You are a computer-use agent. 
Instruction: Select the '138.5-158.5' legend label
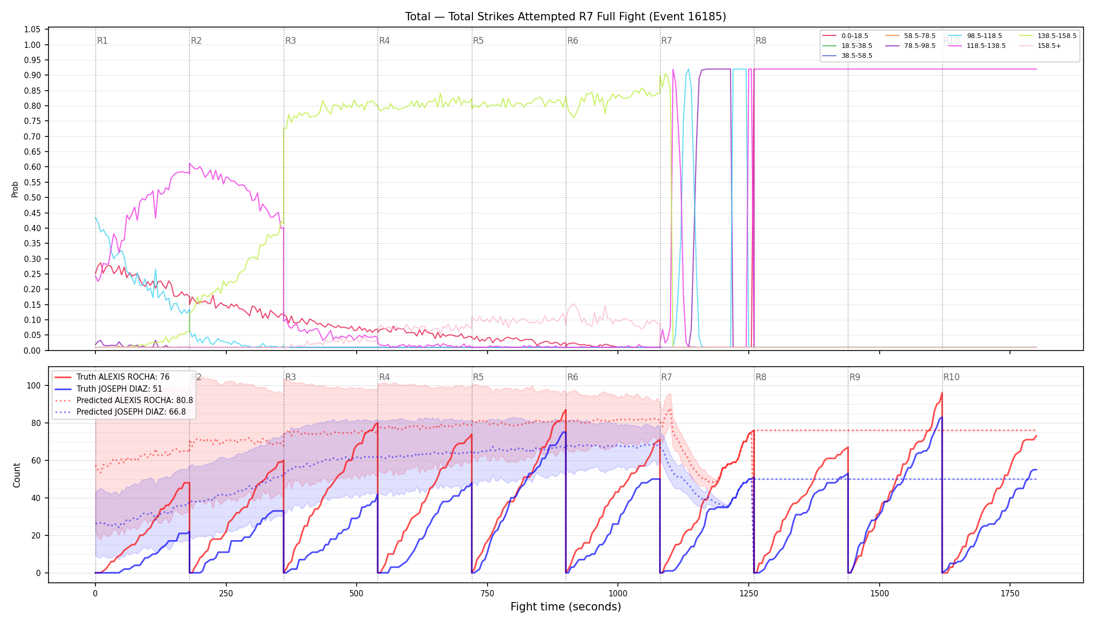click(1057, 36)
